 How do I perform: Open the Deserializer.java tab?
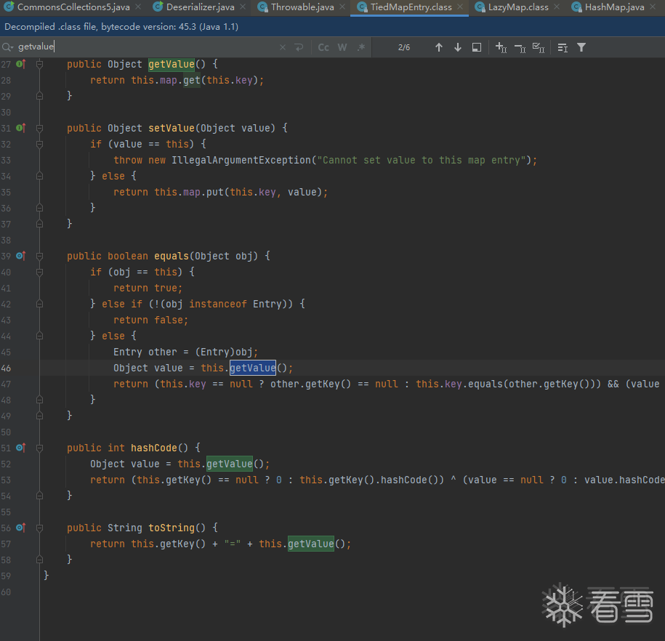pos(200,7)
